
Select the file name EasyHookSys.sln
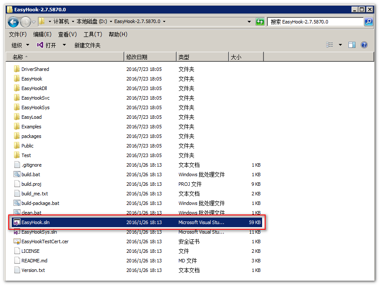(x=39, y=232)
